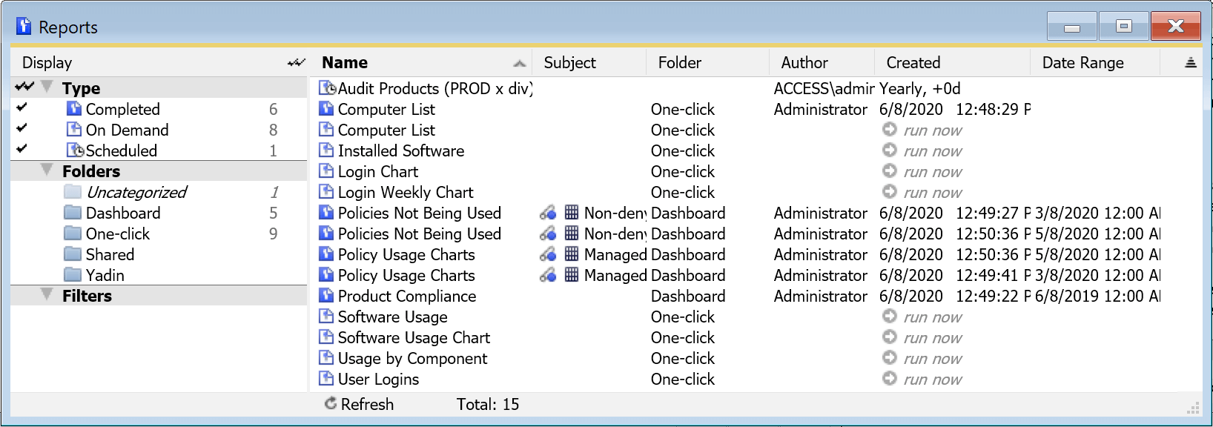Select the One-click folder
Image resolution: width=1213 pixels, height=427 pixels.
point(117,234)
